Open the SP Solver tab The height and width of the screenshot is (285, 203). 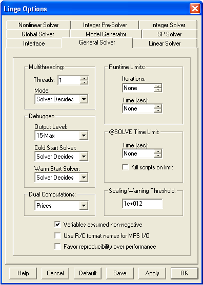coord(170,34)
